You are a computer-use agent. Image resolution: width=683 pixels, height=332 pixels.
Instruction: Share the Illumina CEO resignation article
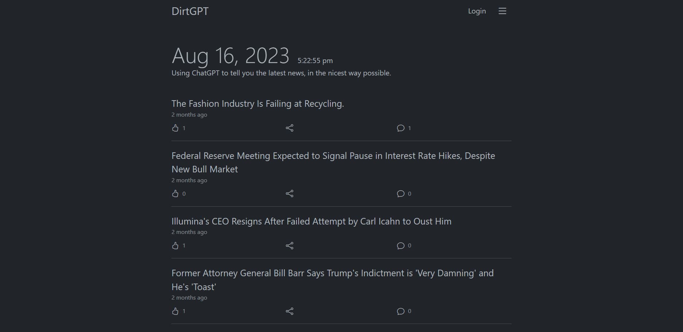click(x=290, y=246)
